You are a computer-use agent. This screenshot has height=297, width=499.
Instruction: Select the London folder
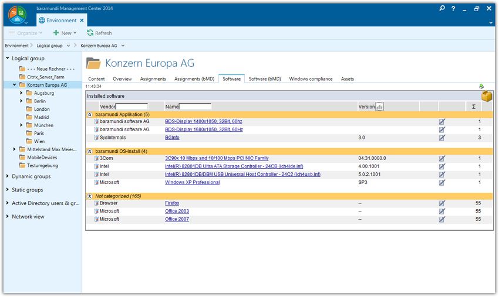pyautogui.click(x=38, y=109)
